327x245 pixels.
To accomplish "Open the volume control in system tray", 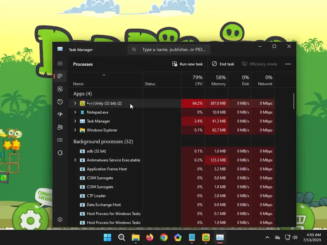I will [295, 237].
